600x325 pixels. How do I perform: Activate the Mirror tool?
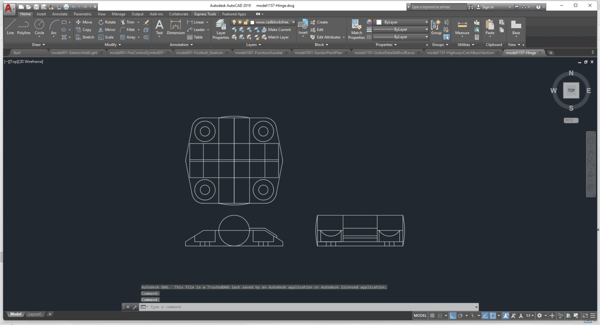(107, 30)
